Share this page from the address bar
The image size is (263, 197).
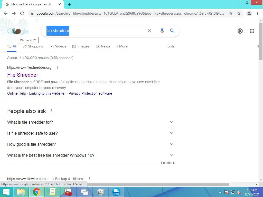point(231,13)
